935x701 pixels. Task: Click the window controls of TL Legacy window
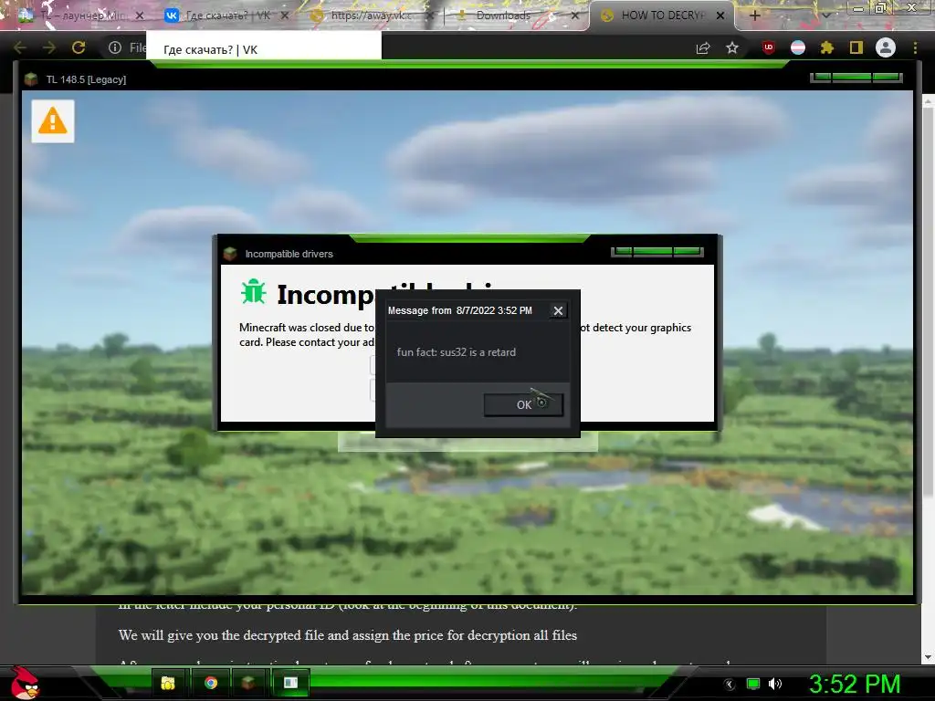[x=856, y=78]
